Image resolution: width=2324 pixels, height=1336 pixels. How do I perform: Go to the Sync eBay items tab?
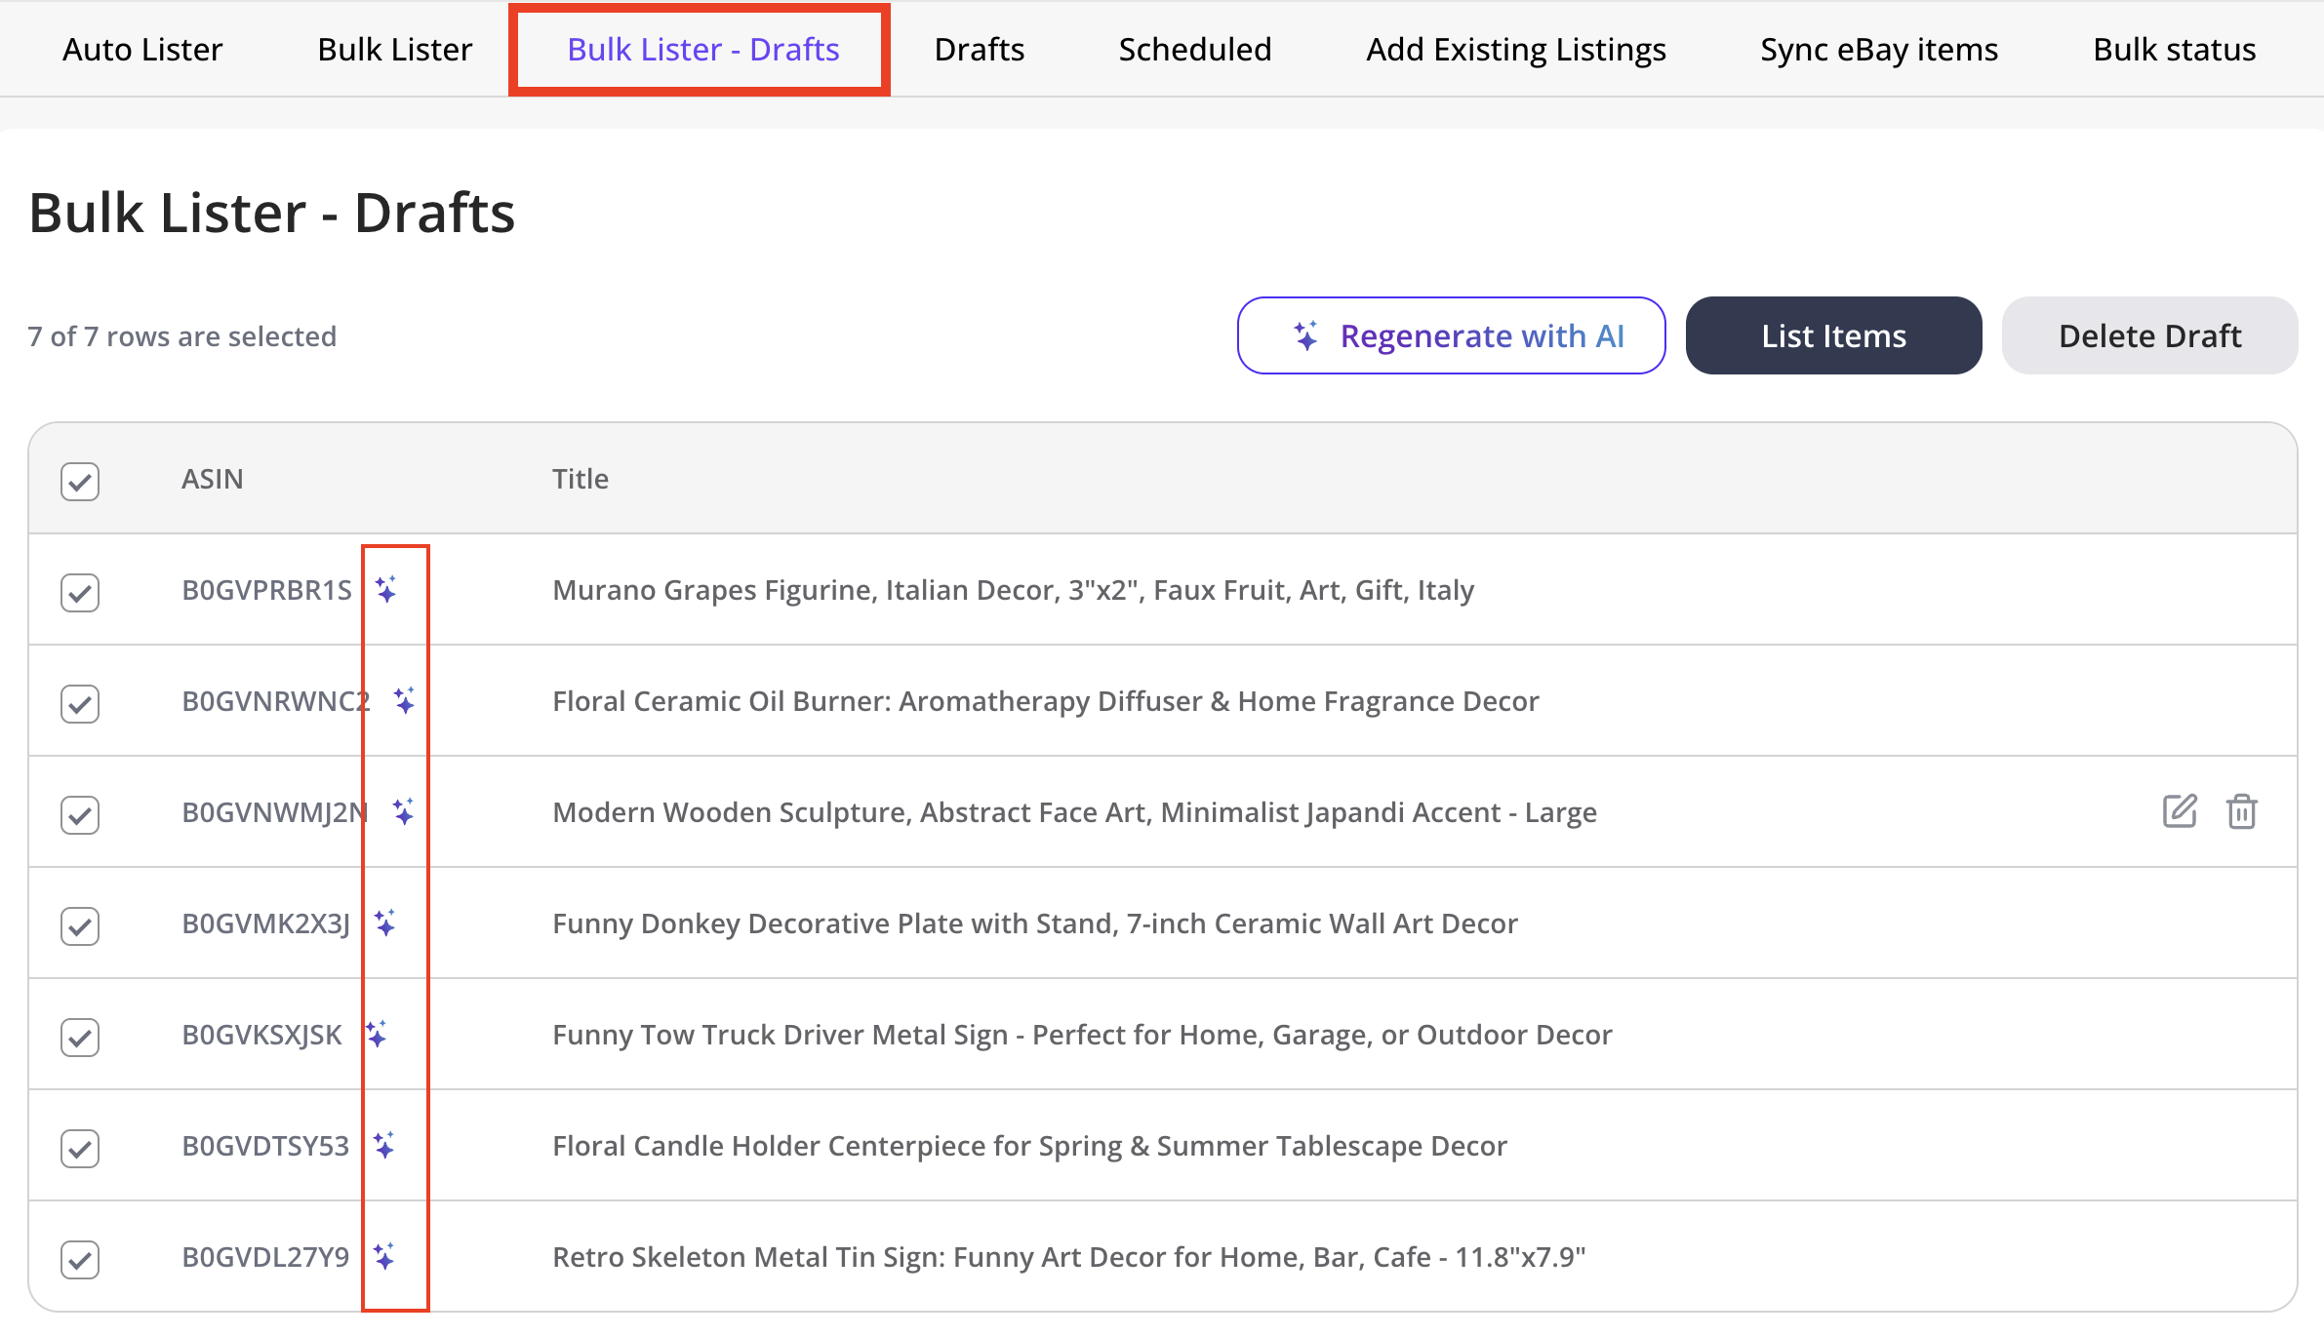point(1877,48)
